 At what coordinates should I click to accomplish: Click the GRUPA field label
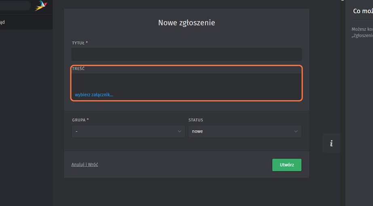(x=80, y=120)
